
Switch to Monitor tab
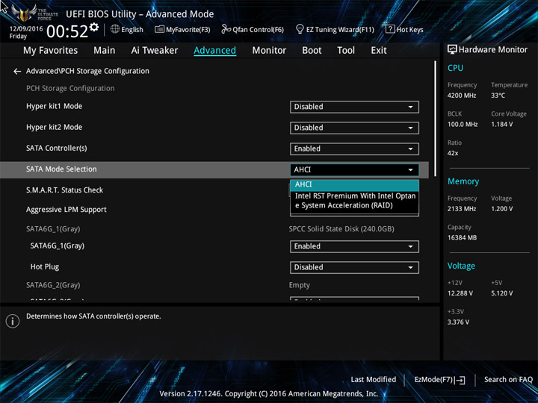[269, 51]
